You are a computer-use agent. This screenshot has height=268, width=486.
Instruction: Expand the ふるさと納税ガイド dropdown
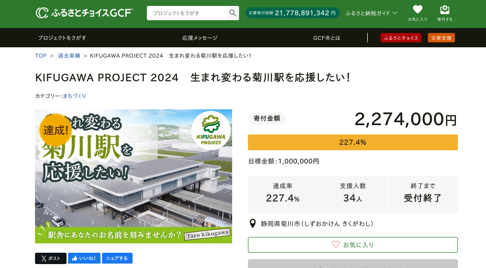371,13
